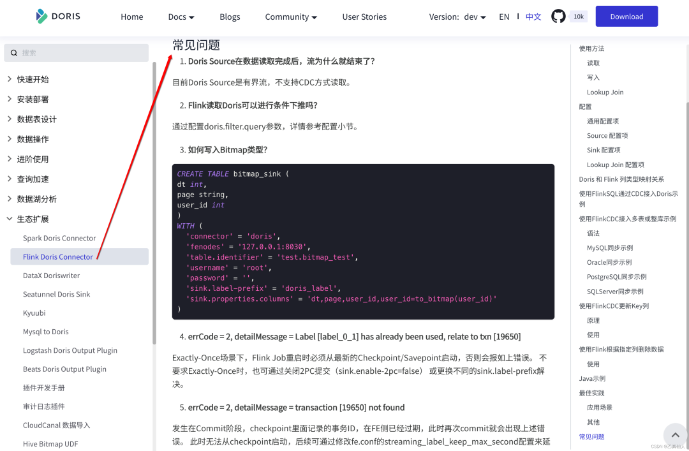
Task: Click the back-to-top arrow button
Action: pos(676,435)
